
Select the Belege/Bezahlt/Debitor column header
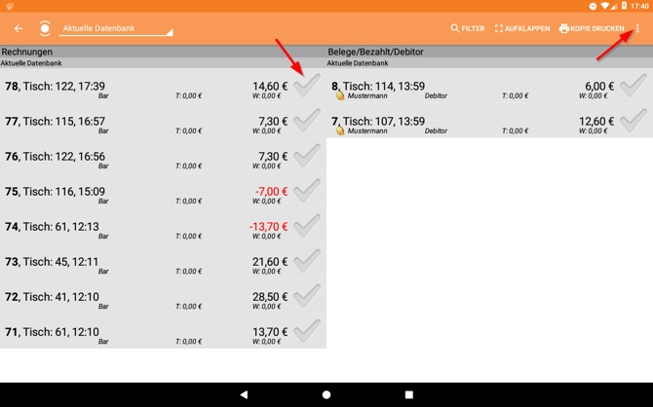(375, 52)
